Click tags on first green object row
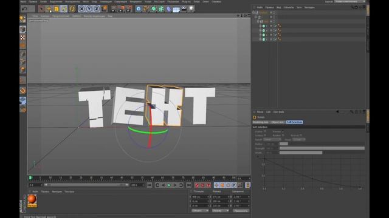The width and height of the screenshot is (389, 218). coord(279,26)
